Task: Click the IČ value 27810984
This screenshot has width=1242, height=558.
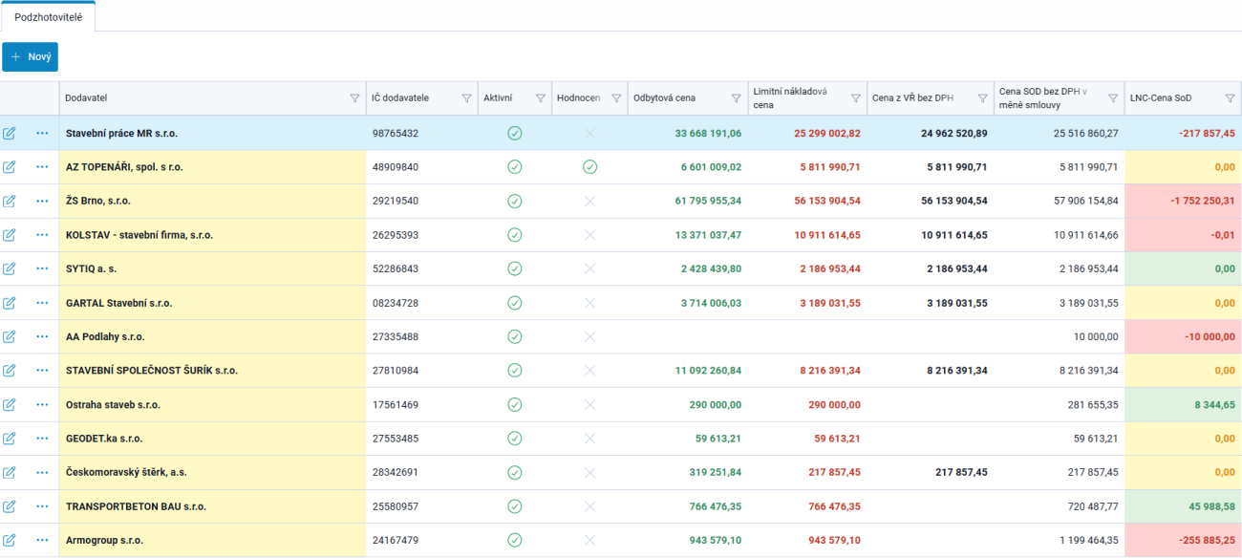Action: 396,371
